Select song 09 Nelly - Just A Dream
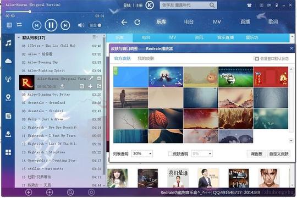This screenshot has height=198, width=297. pyautogui.click(x=61, y=119)
